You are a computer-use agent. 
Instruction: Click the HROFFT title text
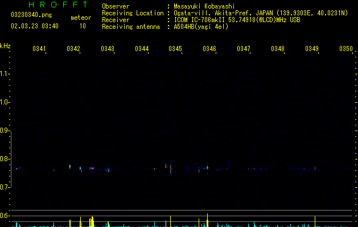pos(58,5)
